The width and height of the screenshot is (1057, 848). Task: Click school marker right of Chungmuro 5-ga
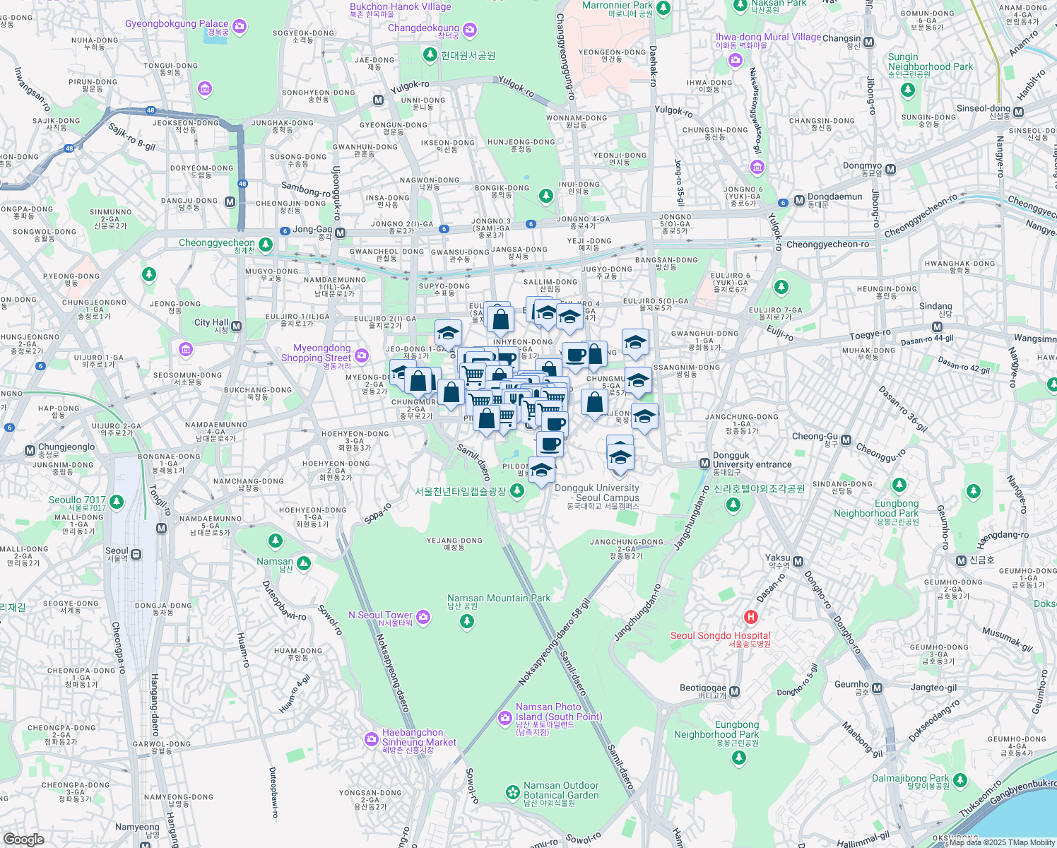click(x=638, y=382)
